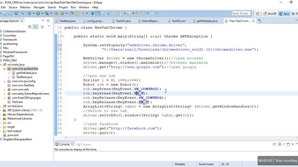Open the External Tools dropdown arrow
Viewport: 298px width, 167px height.
point(51,13)
